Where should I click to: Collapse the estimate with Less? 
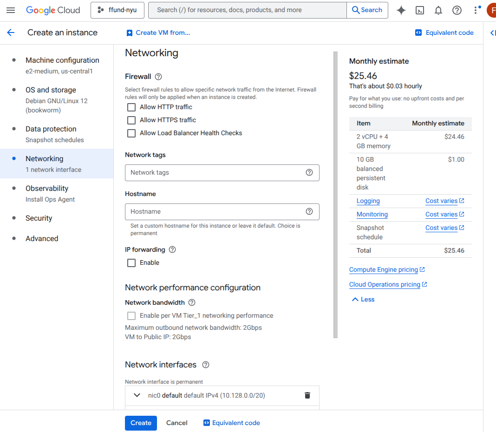(363, 300)
